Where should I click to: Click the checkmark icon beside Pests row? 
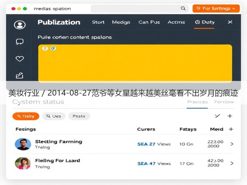[217, 116]
